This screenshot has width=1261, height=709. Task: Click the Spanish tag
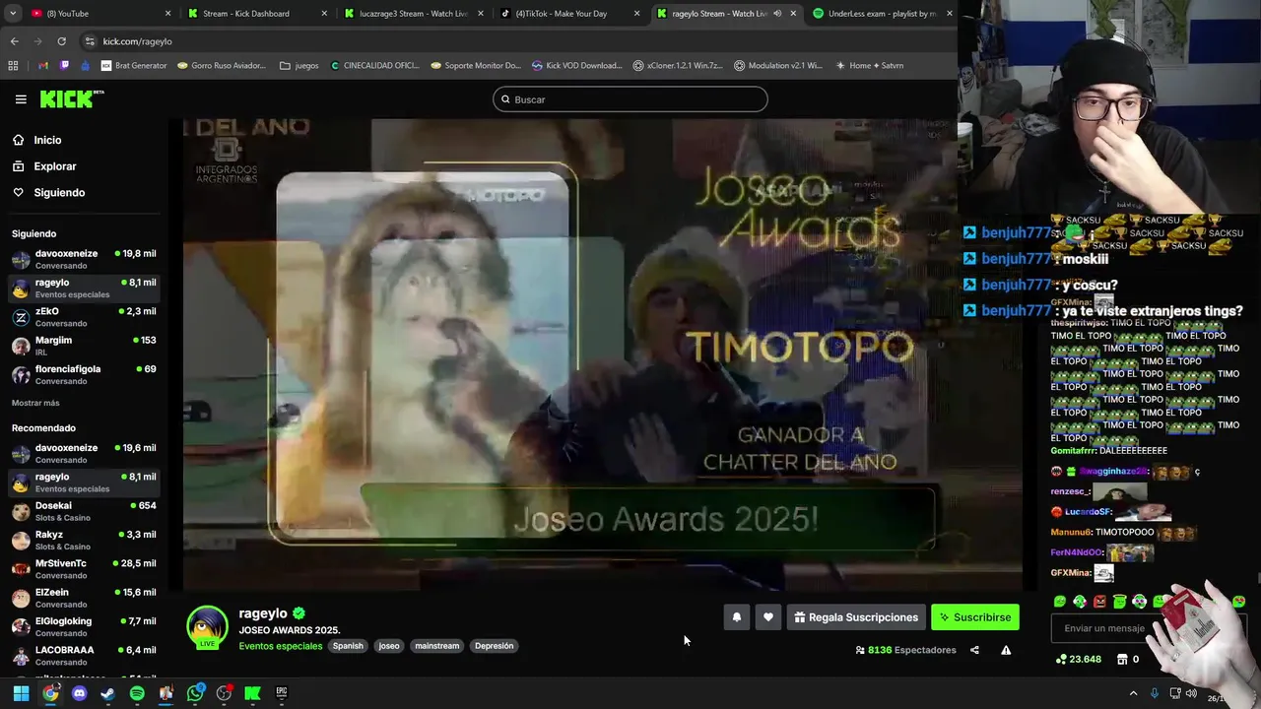348,646
